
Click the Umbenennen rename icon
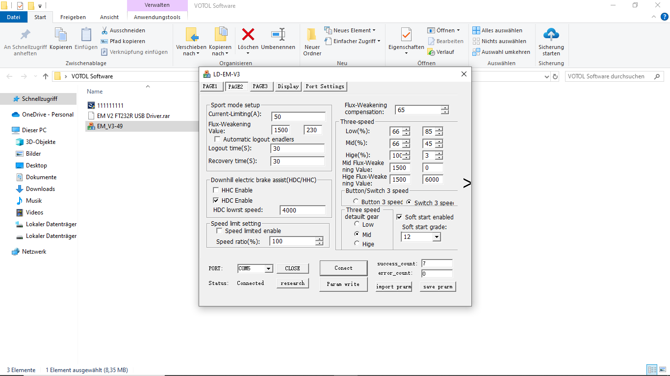278,35
